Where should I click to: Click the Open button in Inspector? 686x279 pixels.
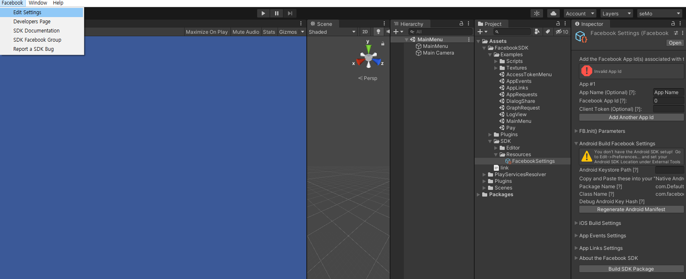click(675, 43)
